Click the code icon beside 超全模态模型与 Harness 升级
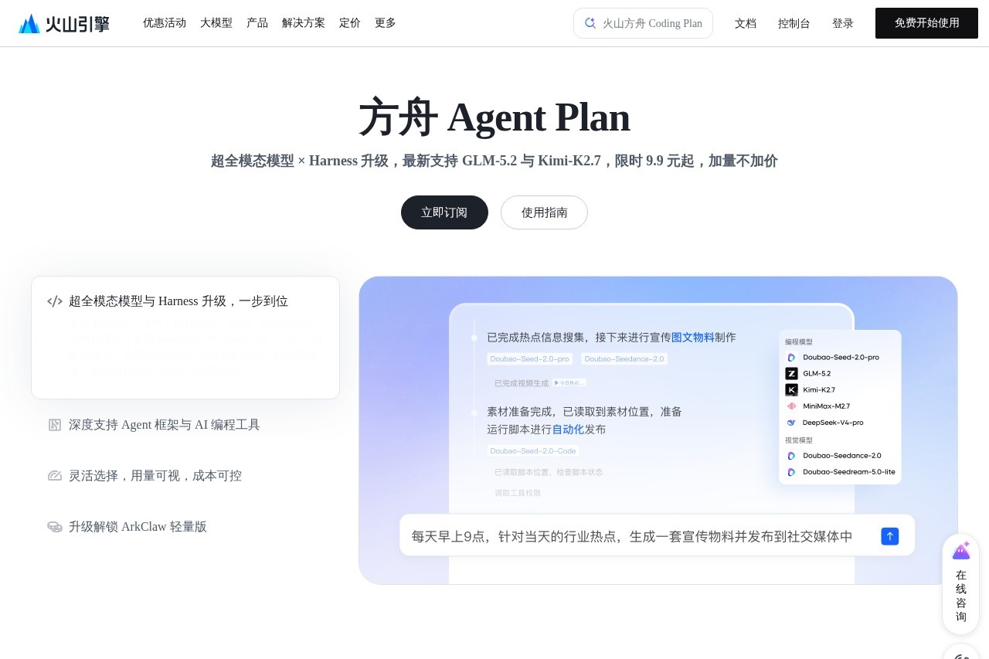 point(55,301)
